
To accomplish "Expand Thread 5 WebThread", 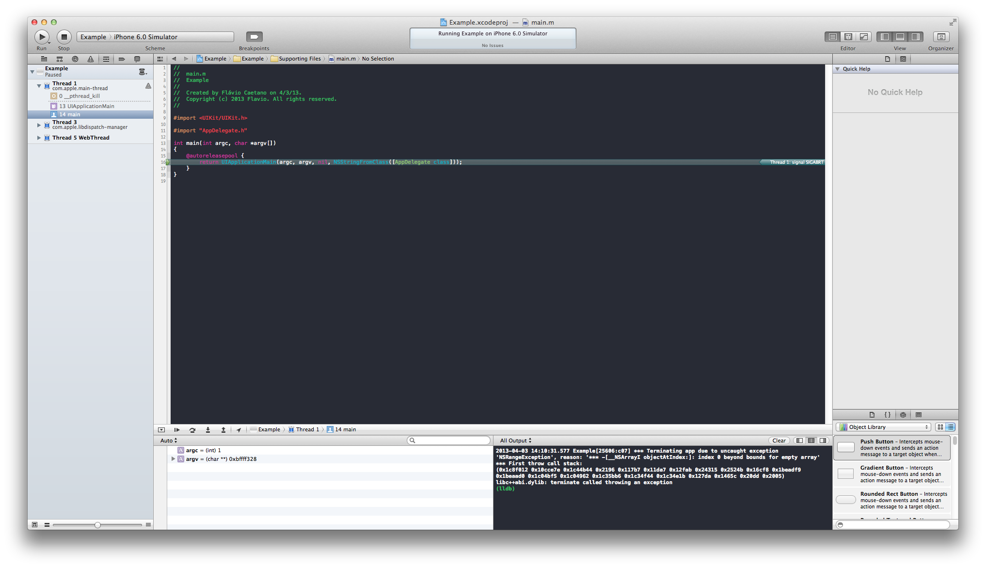I will [39, 138].
